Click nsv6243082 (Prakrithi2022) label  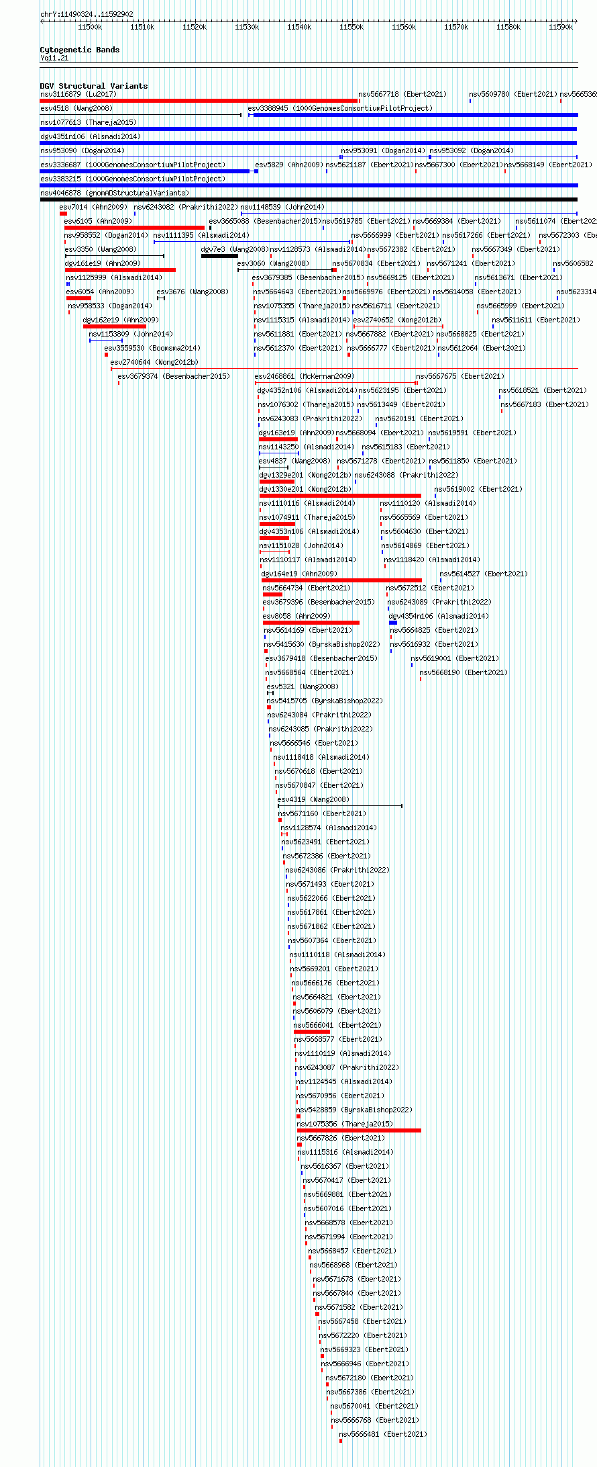(186, 207)
